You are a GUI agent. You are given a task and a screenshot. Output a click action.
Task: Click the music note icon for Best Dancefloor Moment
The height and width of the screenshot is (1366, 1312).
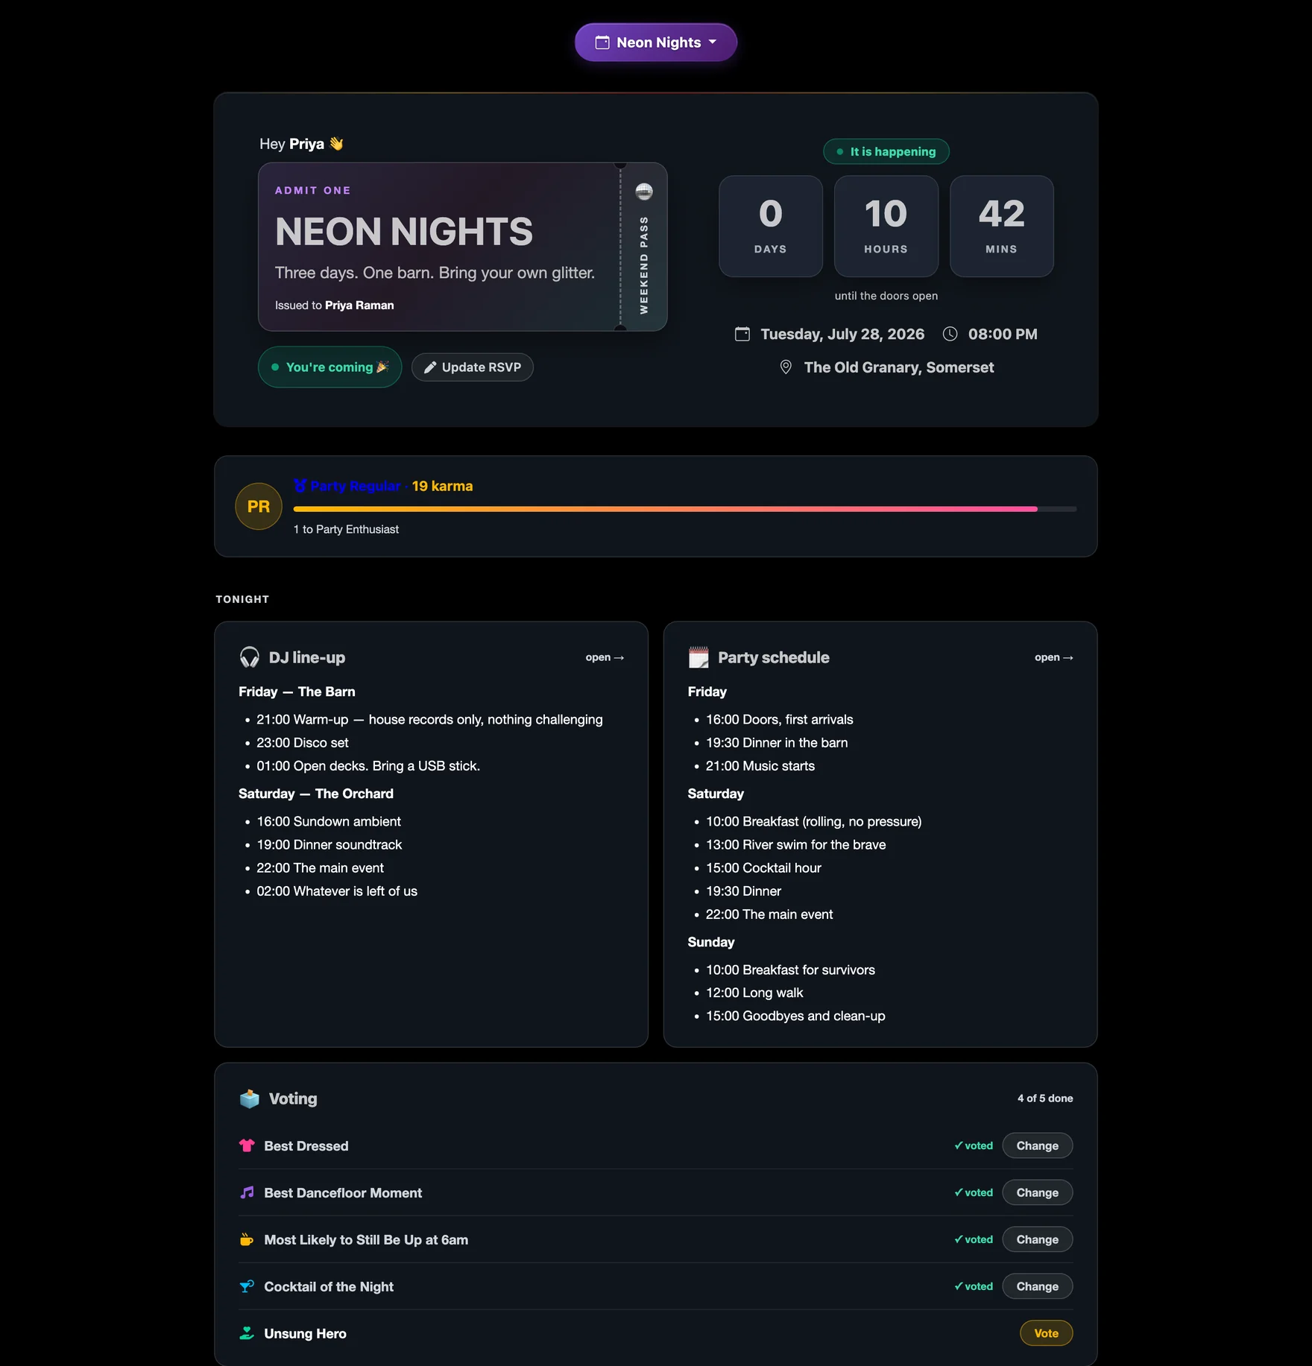[x=247, y=1192]
